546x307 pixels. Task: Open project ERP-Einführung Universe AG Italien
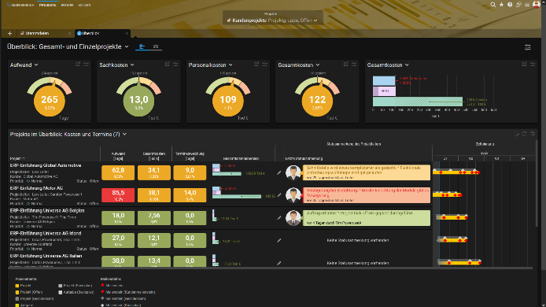46,256
